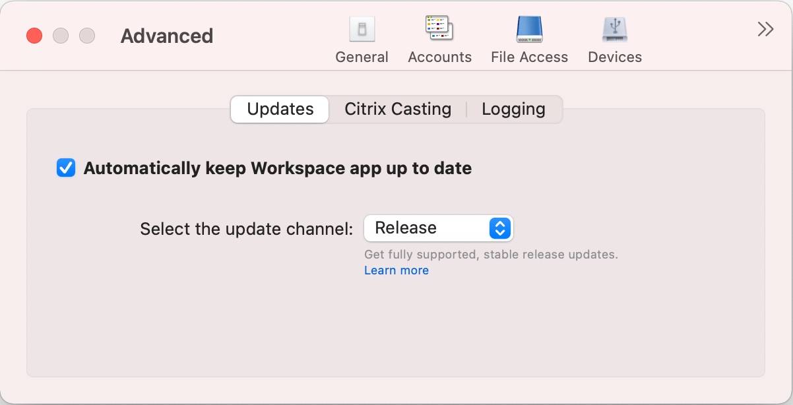Expand the toolbar overflow chevron
The image size is (793, 405).
pos(765,29)
